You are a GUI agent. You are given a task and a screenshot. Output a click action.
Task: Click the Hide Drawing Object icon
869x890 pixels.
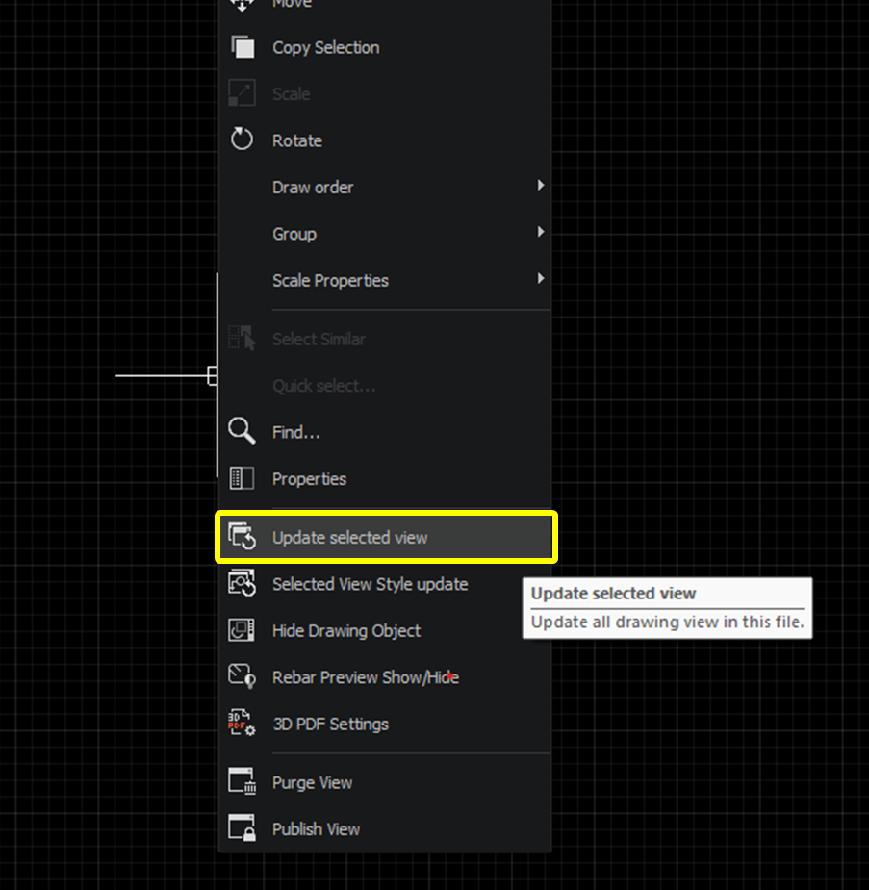(x=242, y=630)
